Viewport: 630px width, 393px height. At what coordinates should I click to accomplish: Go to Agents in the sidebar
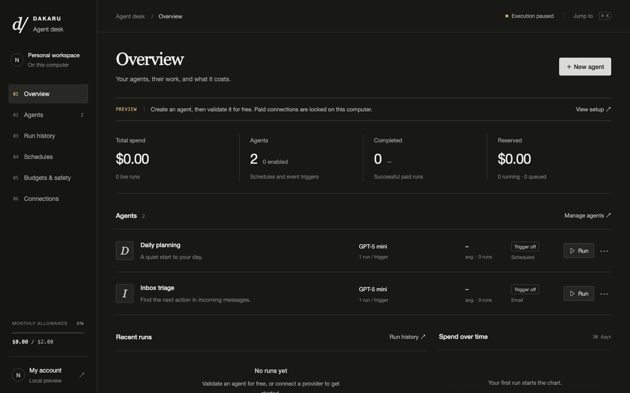tap(48, 115)
